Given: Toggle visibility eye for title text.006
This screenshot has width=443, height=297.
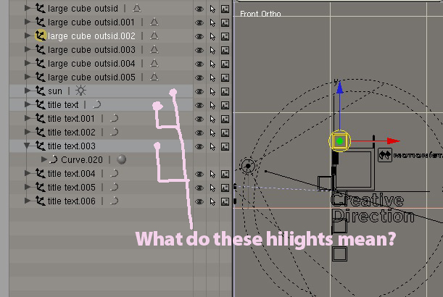Looking at the screenshot, I should 199,201.
